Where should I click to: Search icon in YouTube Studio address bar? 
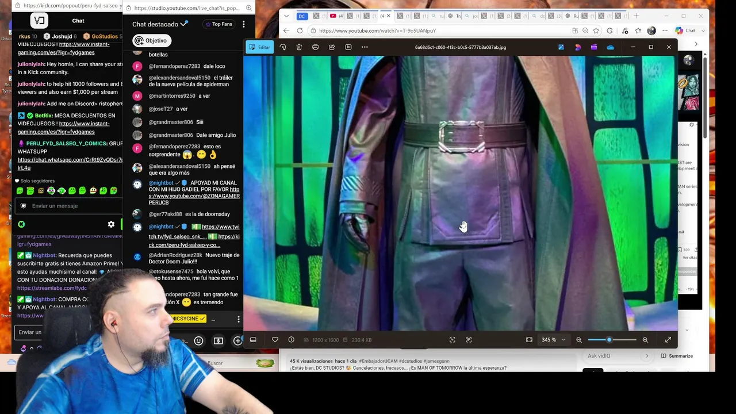[x=248, y=8]
